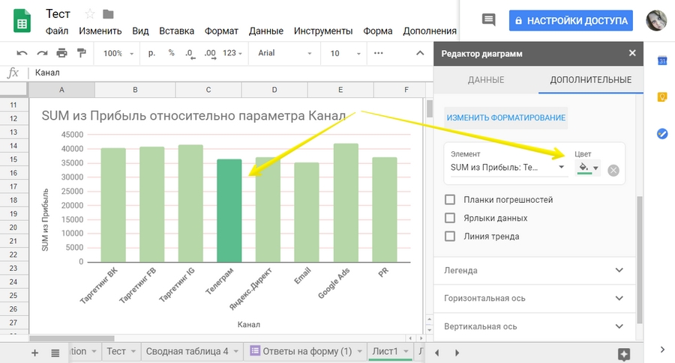Star the document Тест
This screenshot has width=675, height=363.
pos(90,14)
